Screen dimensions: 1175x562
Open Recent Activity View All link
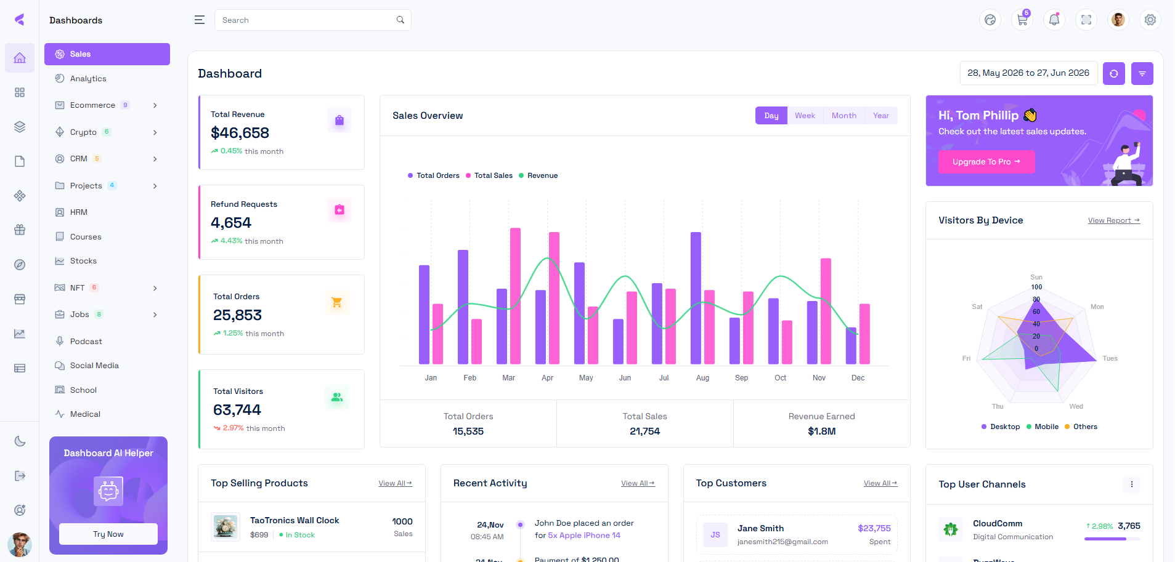point(638,483)
